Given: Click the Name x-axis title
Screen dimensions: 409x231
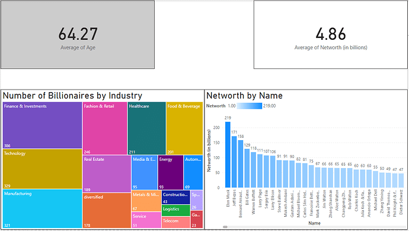Looking at the screenshot, I should pyautogui.click(x=314, y=223).
